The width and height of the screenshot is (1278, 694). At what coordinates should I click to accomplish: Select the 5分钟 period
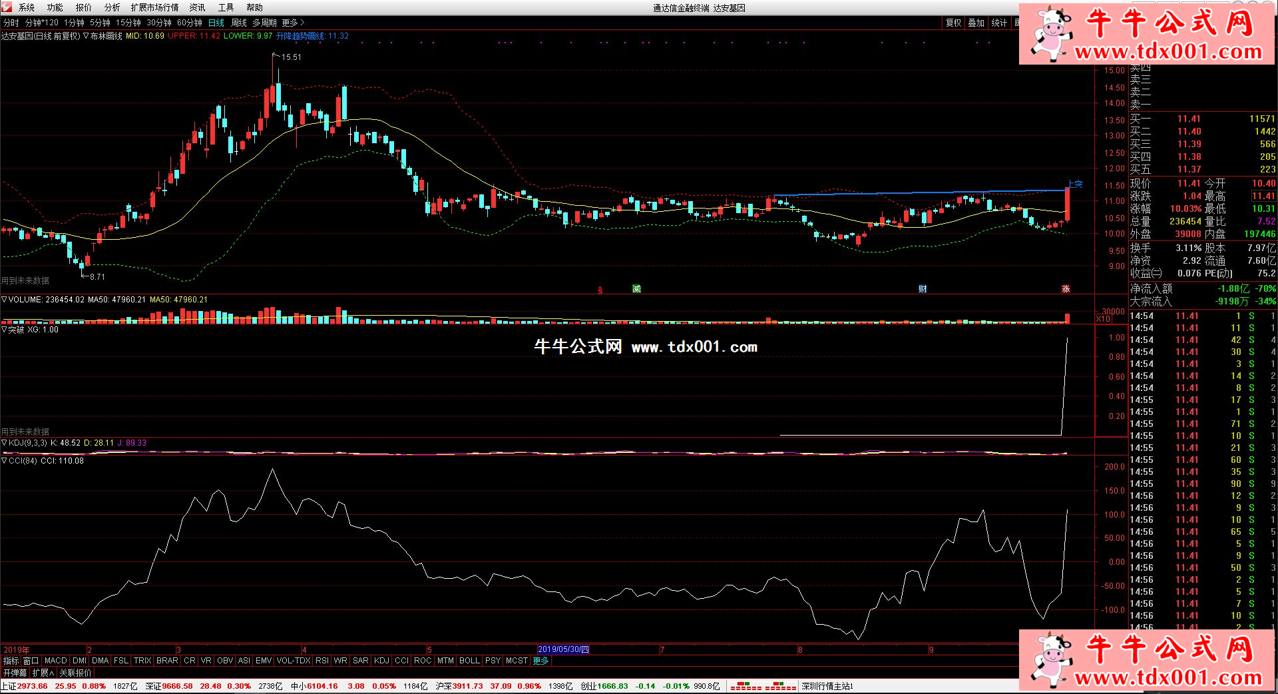101,23
